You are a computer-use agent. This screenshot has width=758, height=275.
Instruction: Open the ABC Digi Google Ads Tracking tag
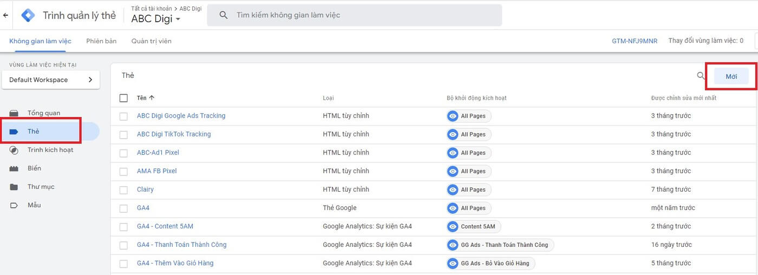pyautogui.click(x=181, y=116)
